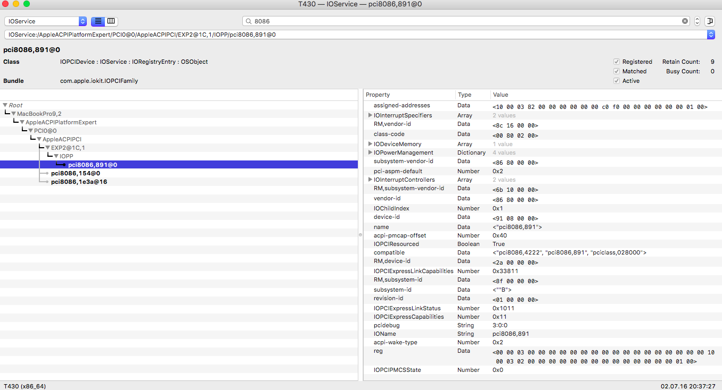Switch to the column browser view button
The width and height of the screenshot is (722, 390).
tap(111, 21)
